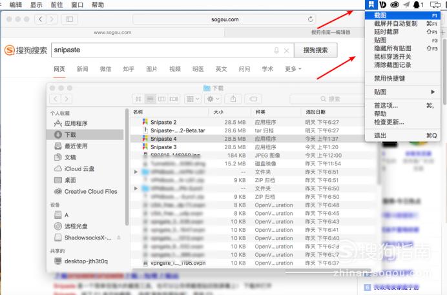Choose 退出 to quit Snipaste
Image resolution: width=447 pixels, height=295 pixels.
(x=402, y=136)
